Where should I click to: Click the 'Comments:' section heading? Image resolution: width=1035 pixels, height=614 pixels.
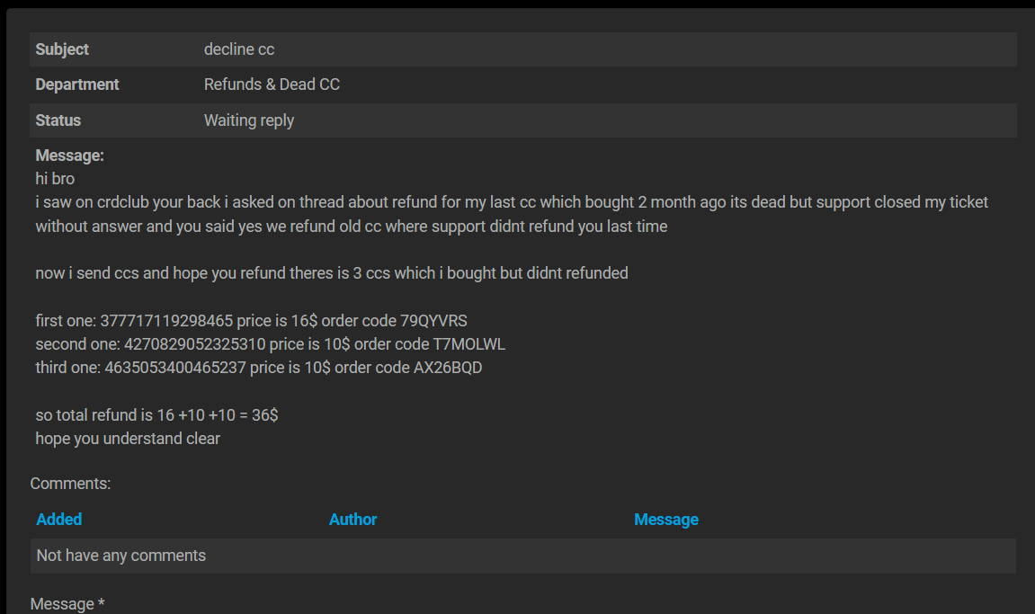click(70, 484)
